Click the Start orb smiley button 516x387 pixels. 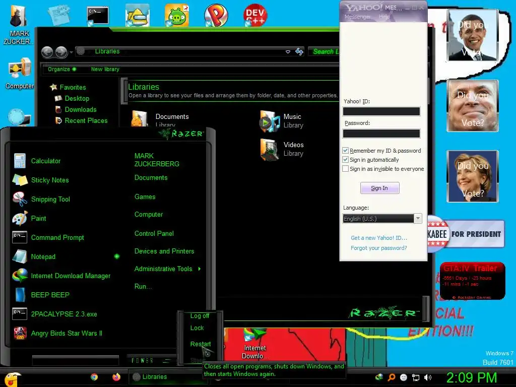[12, 379]
